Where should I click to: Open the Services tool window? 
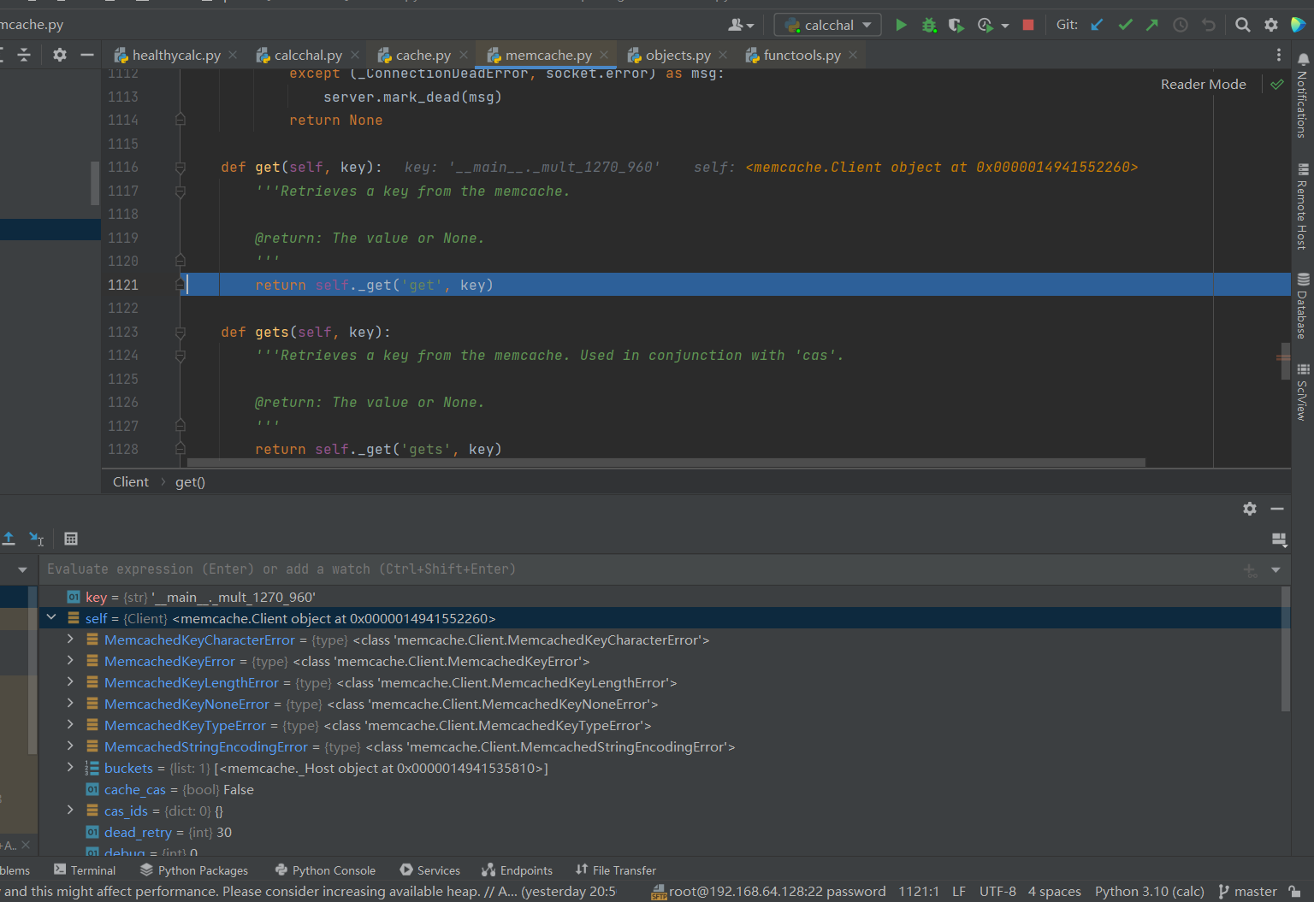click(429, 870)
